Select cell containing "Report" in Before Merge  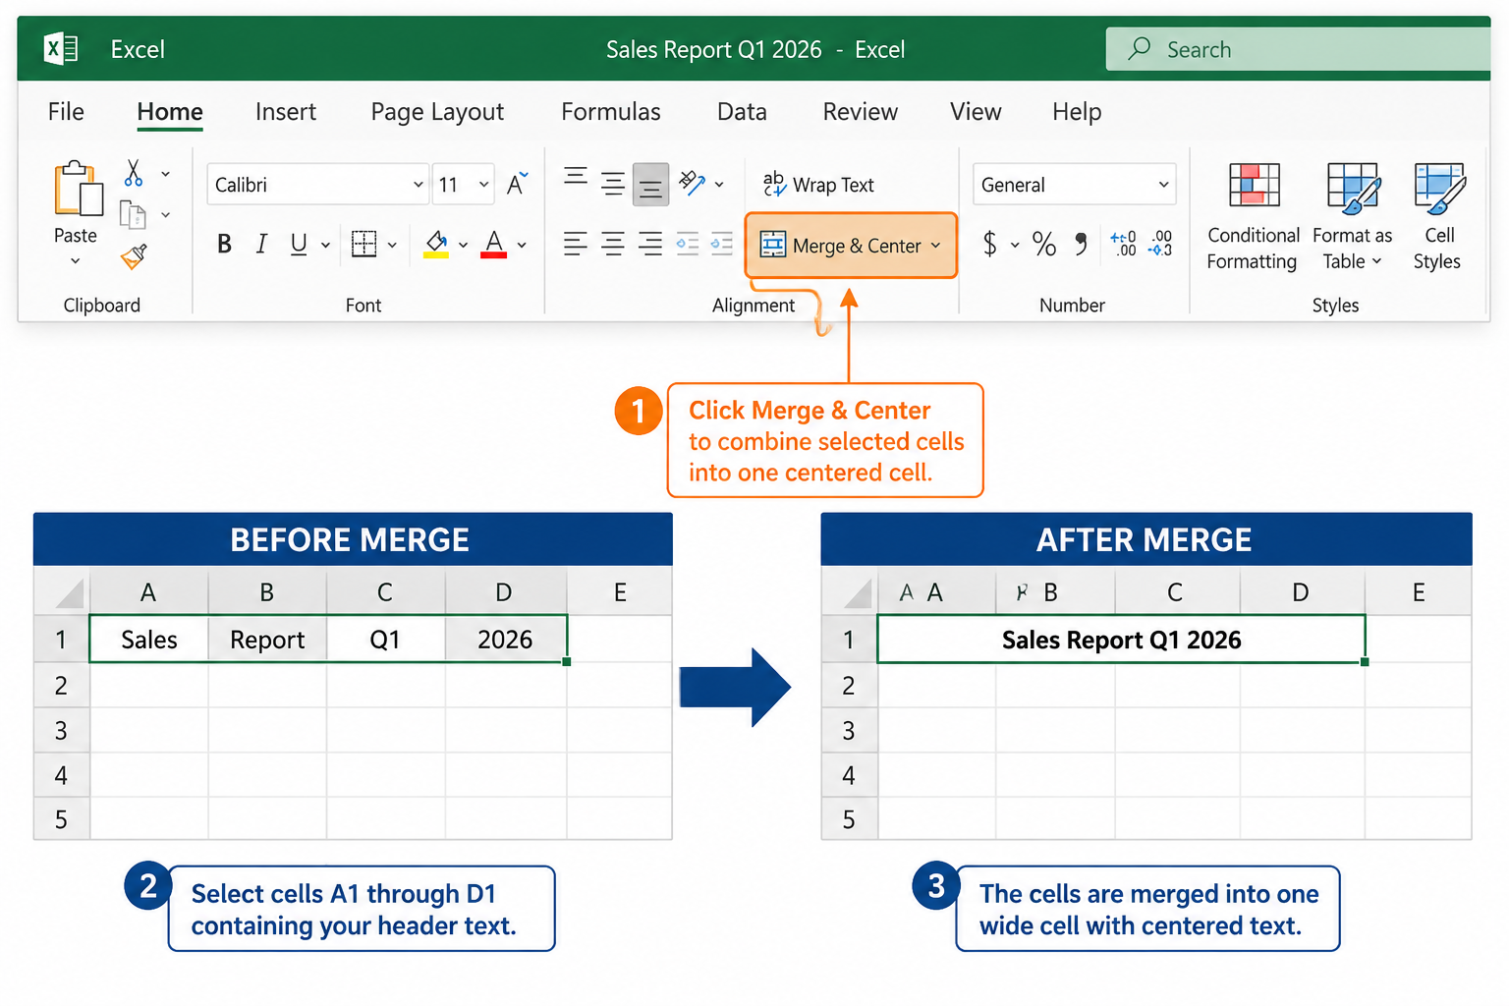point(267,640)
